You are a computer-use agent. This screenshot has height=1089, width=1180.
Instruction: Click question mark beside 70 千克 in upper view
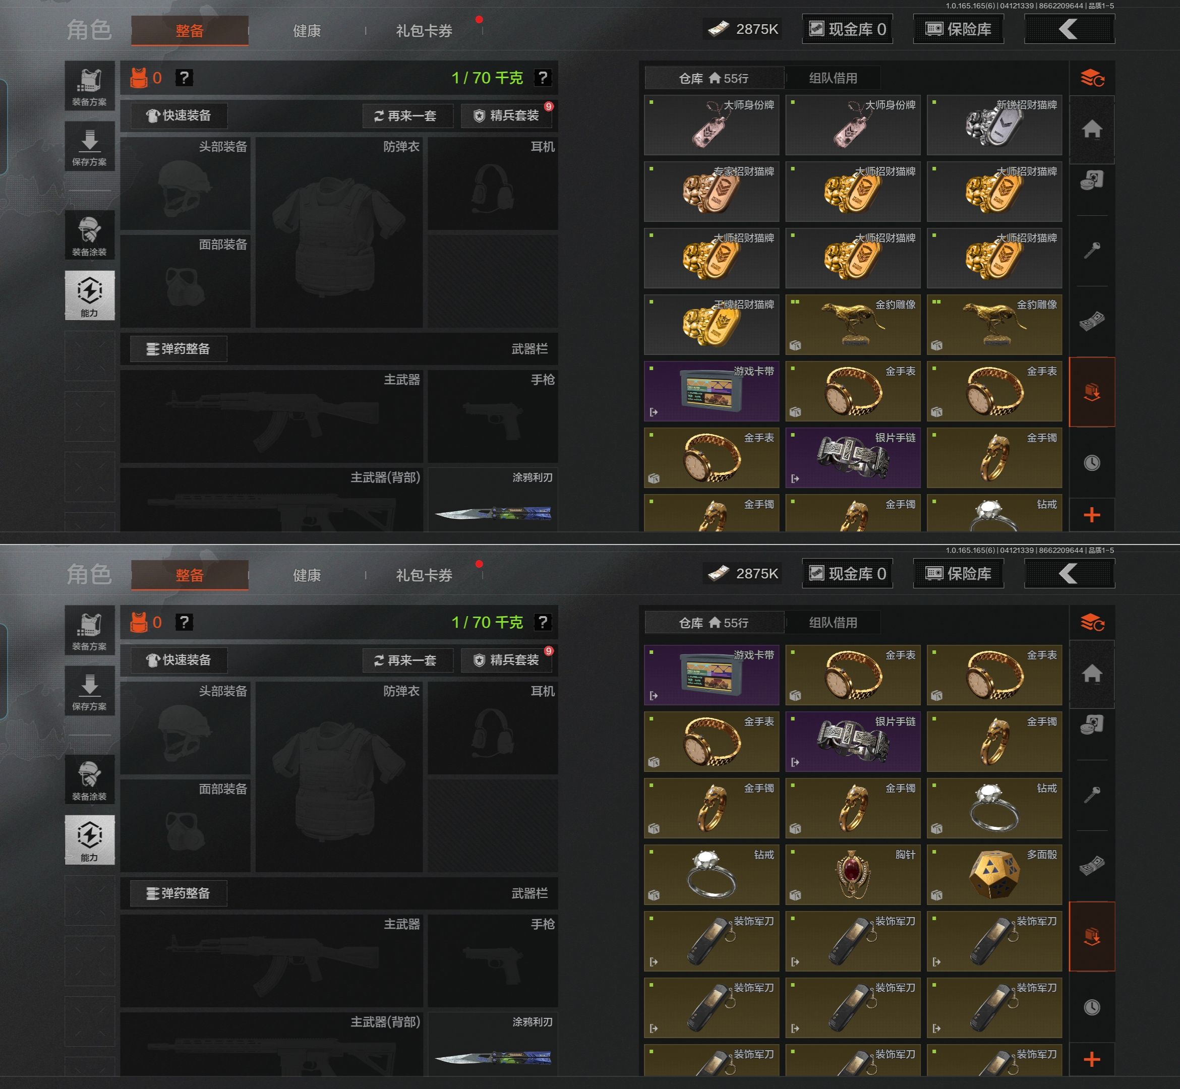(542, 78)
